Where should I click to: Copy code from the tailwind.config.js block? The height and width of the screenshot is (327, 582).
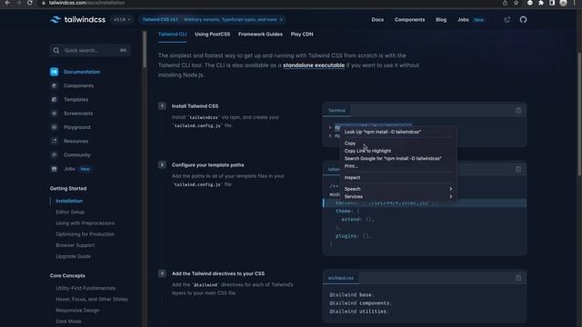[518, 170]
